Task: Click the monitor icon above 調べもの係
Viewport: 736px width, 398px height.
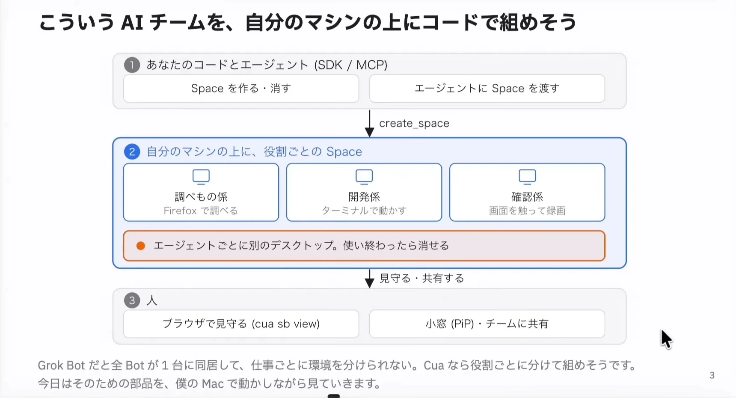Action: (x=201, y=177)
